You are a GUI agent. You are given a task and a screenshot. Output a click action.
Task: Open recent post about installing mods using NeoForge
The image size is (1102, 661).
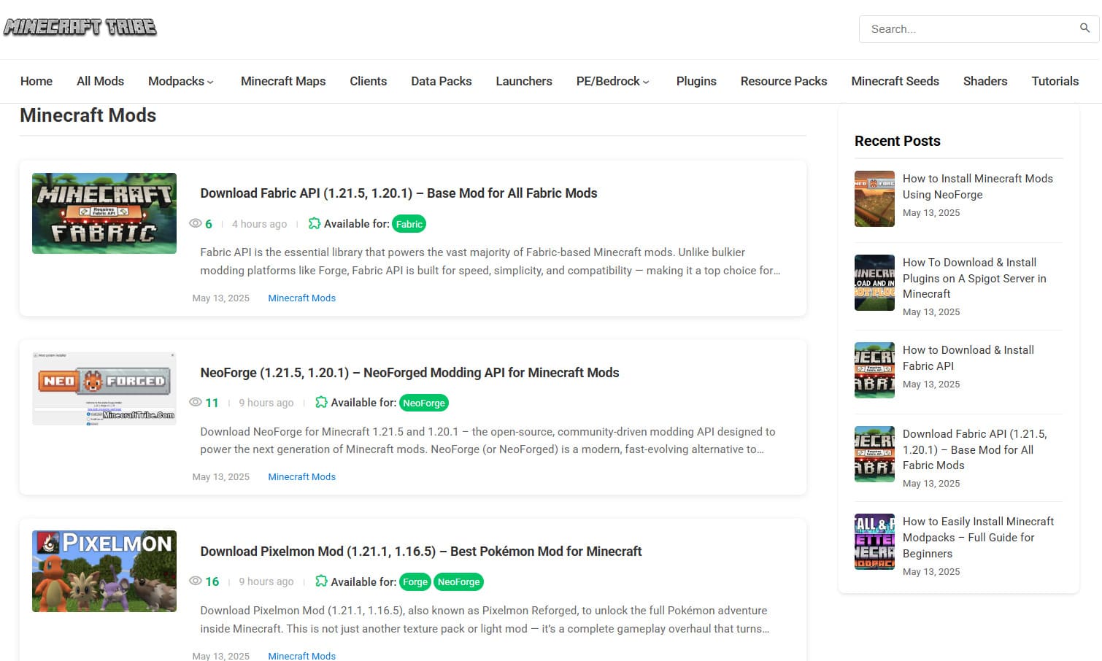(978, 187)
